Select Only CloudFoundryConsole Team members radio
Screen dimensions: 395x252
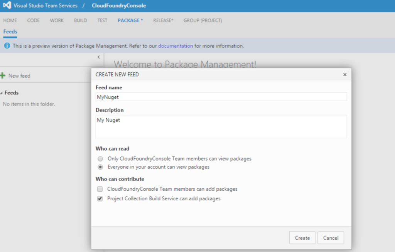pos(100,159)
